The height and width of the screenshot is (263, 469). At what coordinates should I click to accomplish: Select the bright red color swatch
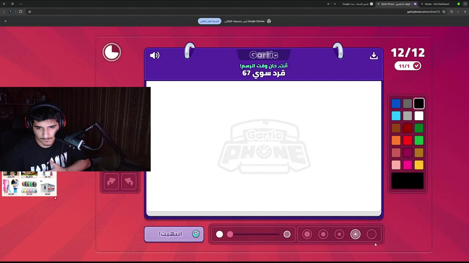click(x=407, y=140)
